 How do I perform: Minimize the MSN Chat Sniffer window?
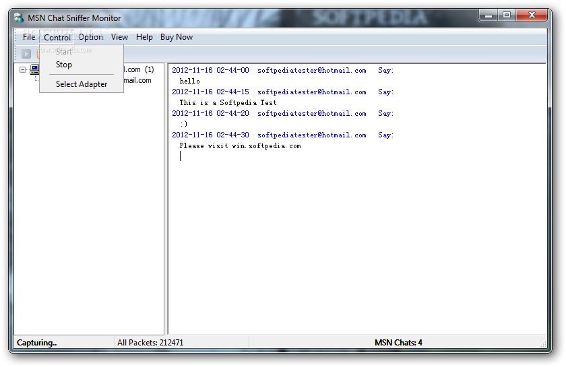coord(489,15)
